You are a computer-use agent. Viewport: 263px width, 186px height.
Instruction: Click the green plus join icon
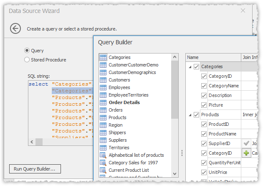(x=246, y=153)
